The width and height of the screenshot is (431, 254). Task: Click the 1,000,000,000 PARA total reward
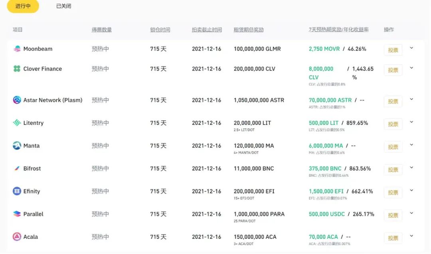click(259, 214)
